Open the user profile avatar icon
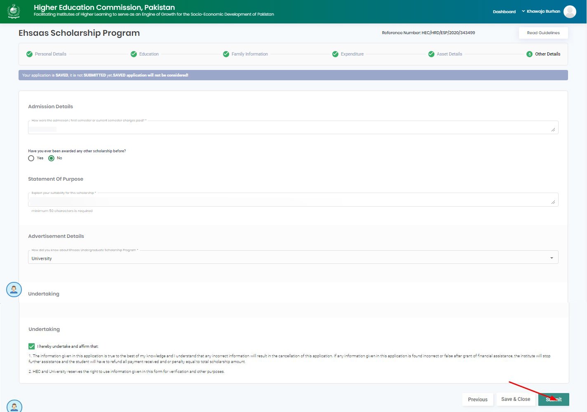The width and height of the screenshot is (587, 412). (570, 12)
